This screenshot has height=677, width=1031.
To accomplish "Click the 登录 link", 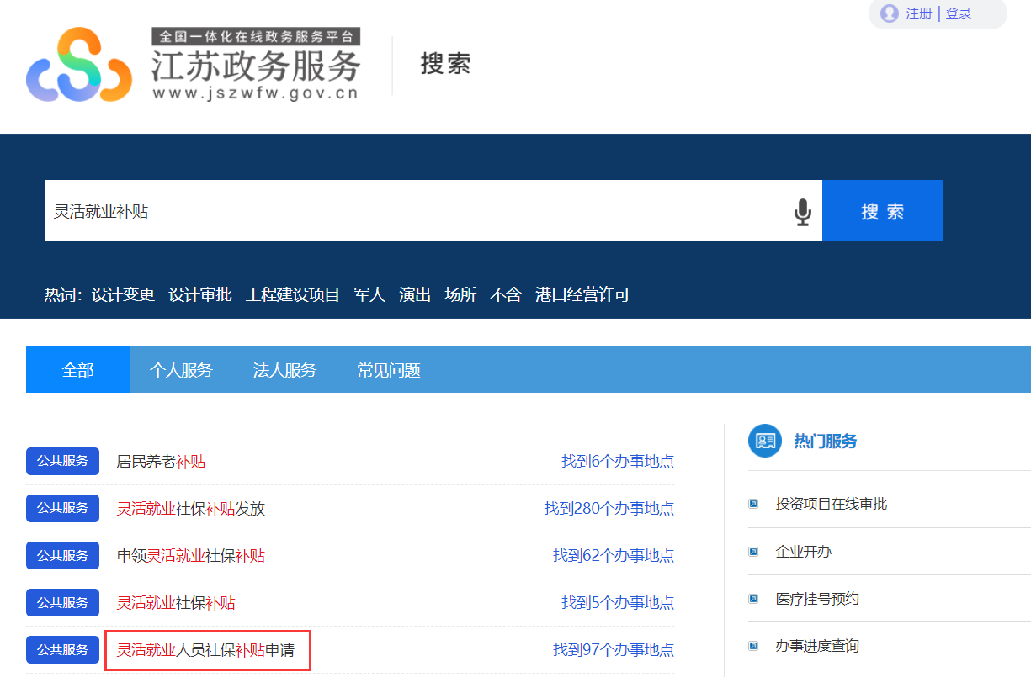I will point(957,13).
